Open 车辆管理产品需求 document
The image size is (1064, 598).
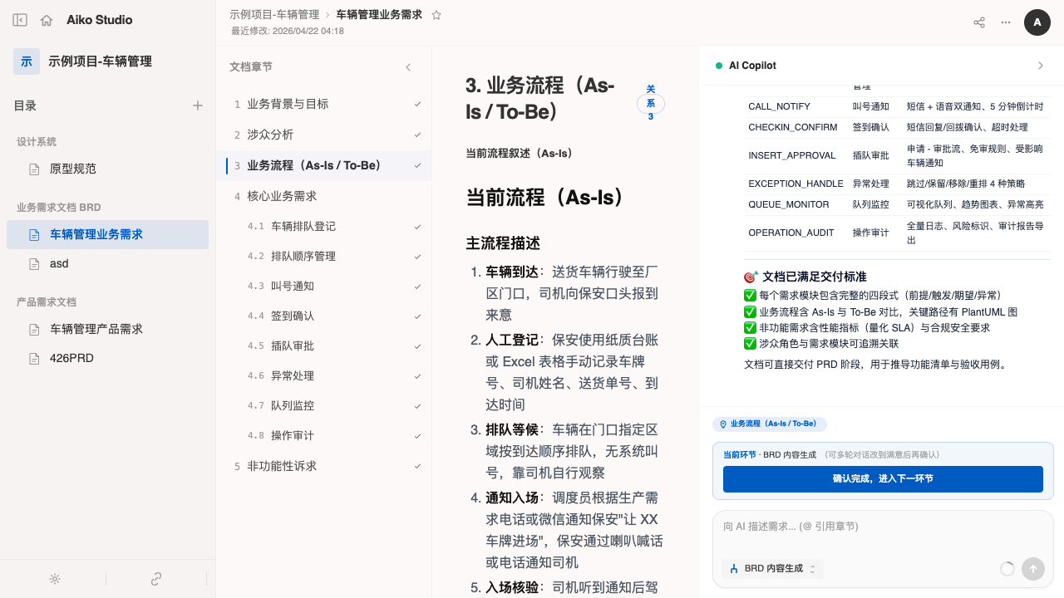click(108, 330)
